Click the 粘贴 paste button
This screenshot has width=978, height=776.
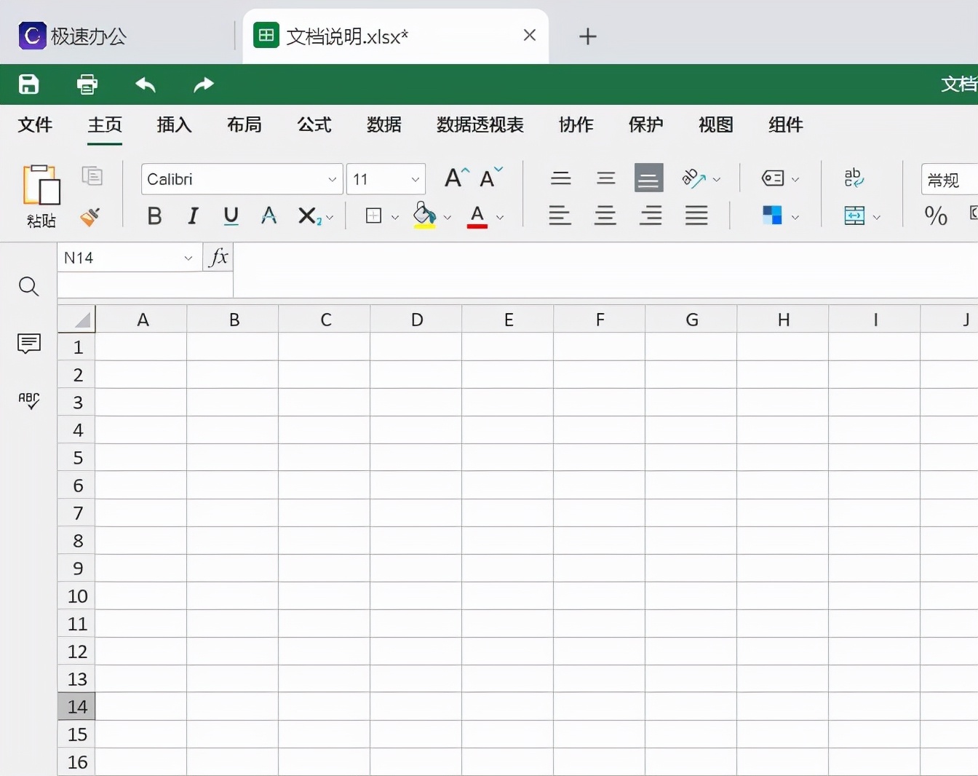click(x=41, y=195)
